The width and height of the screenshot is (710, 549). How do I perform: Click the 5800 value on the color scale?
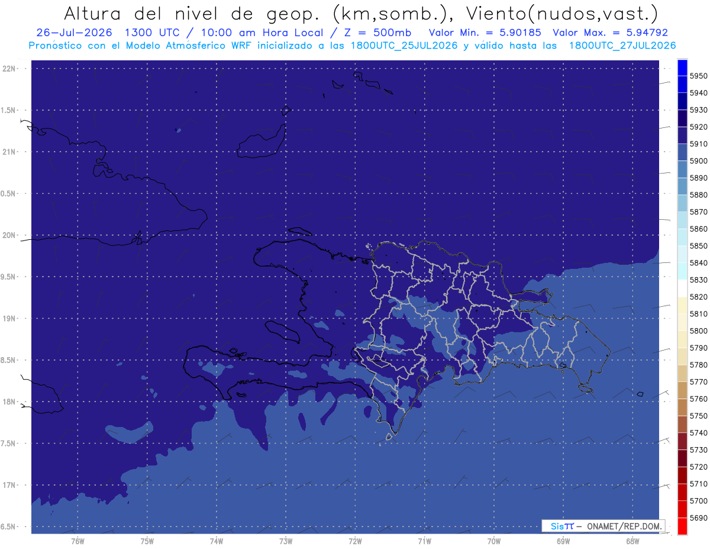(x=698, y=330)
